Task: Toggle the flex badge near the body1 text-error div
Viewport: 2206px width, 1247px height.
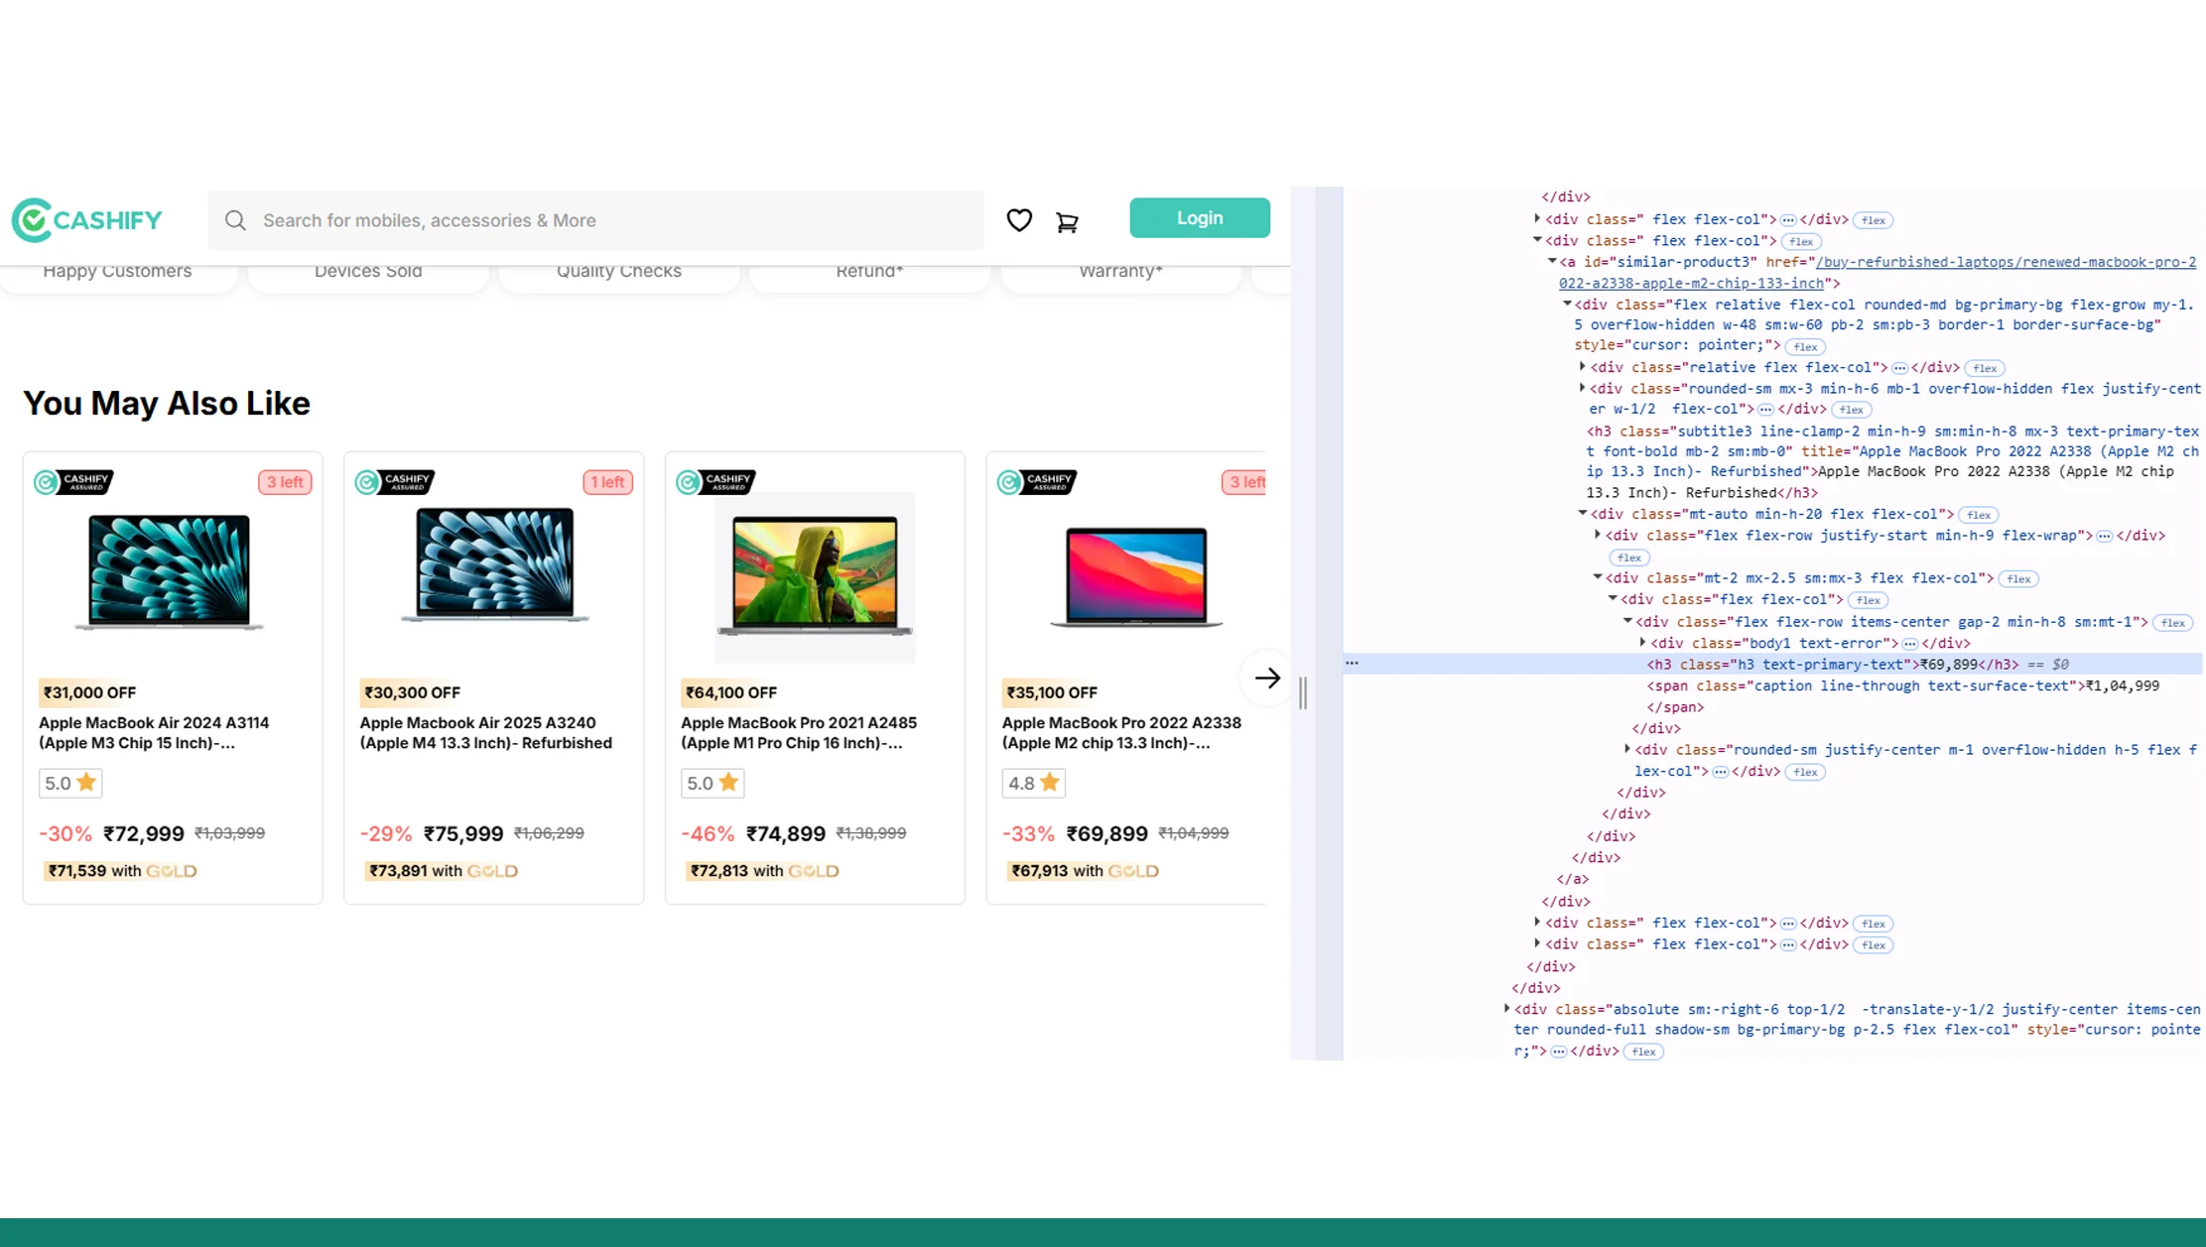Action: [x=2173, y=622]
